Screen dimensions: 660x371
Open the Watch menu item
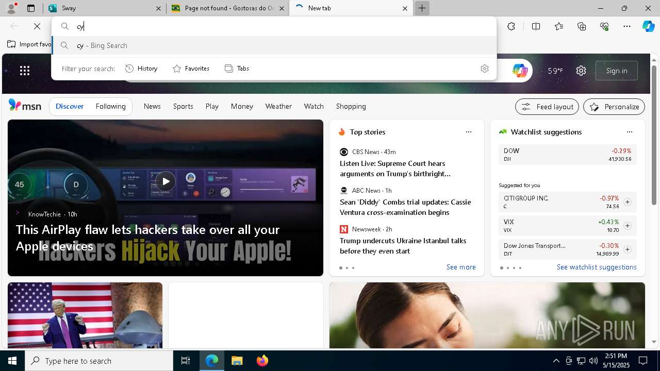point(314,106)
